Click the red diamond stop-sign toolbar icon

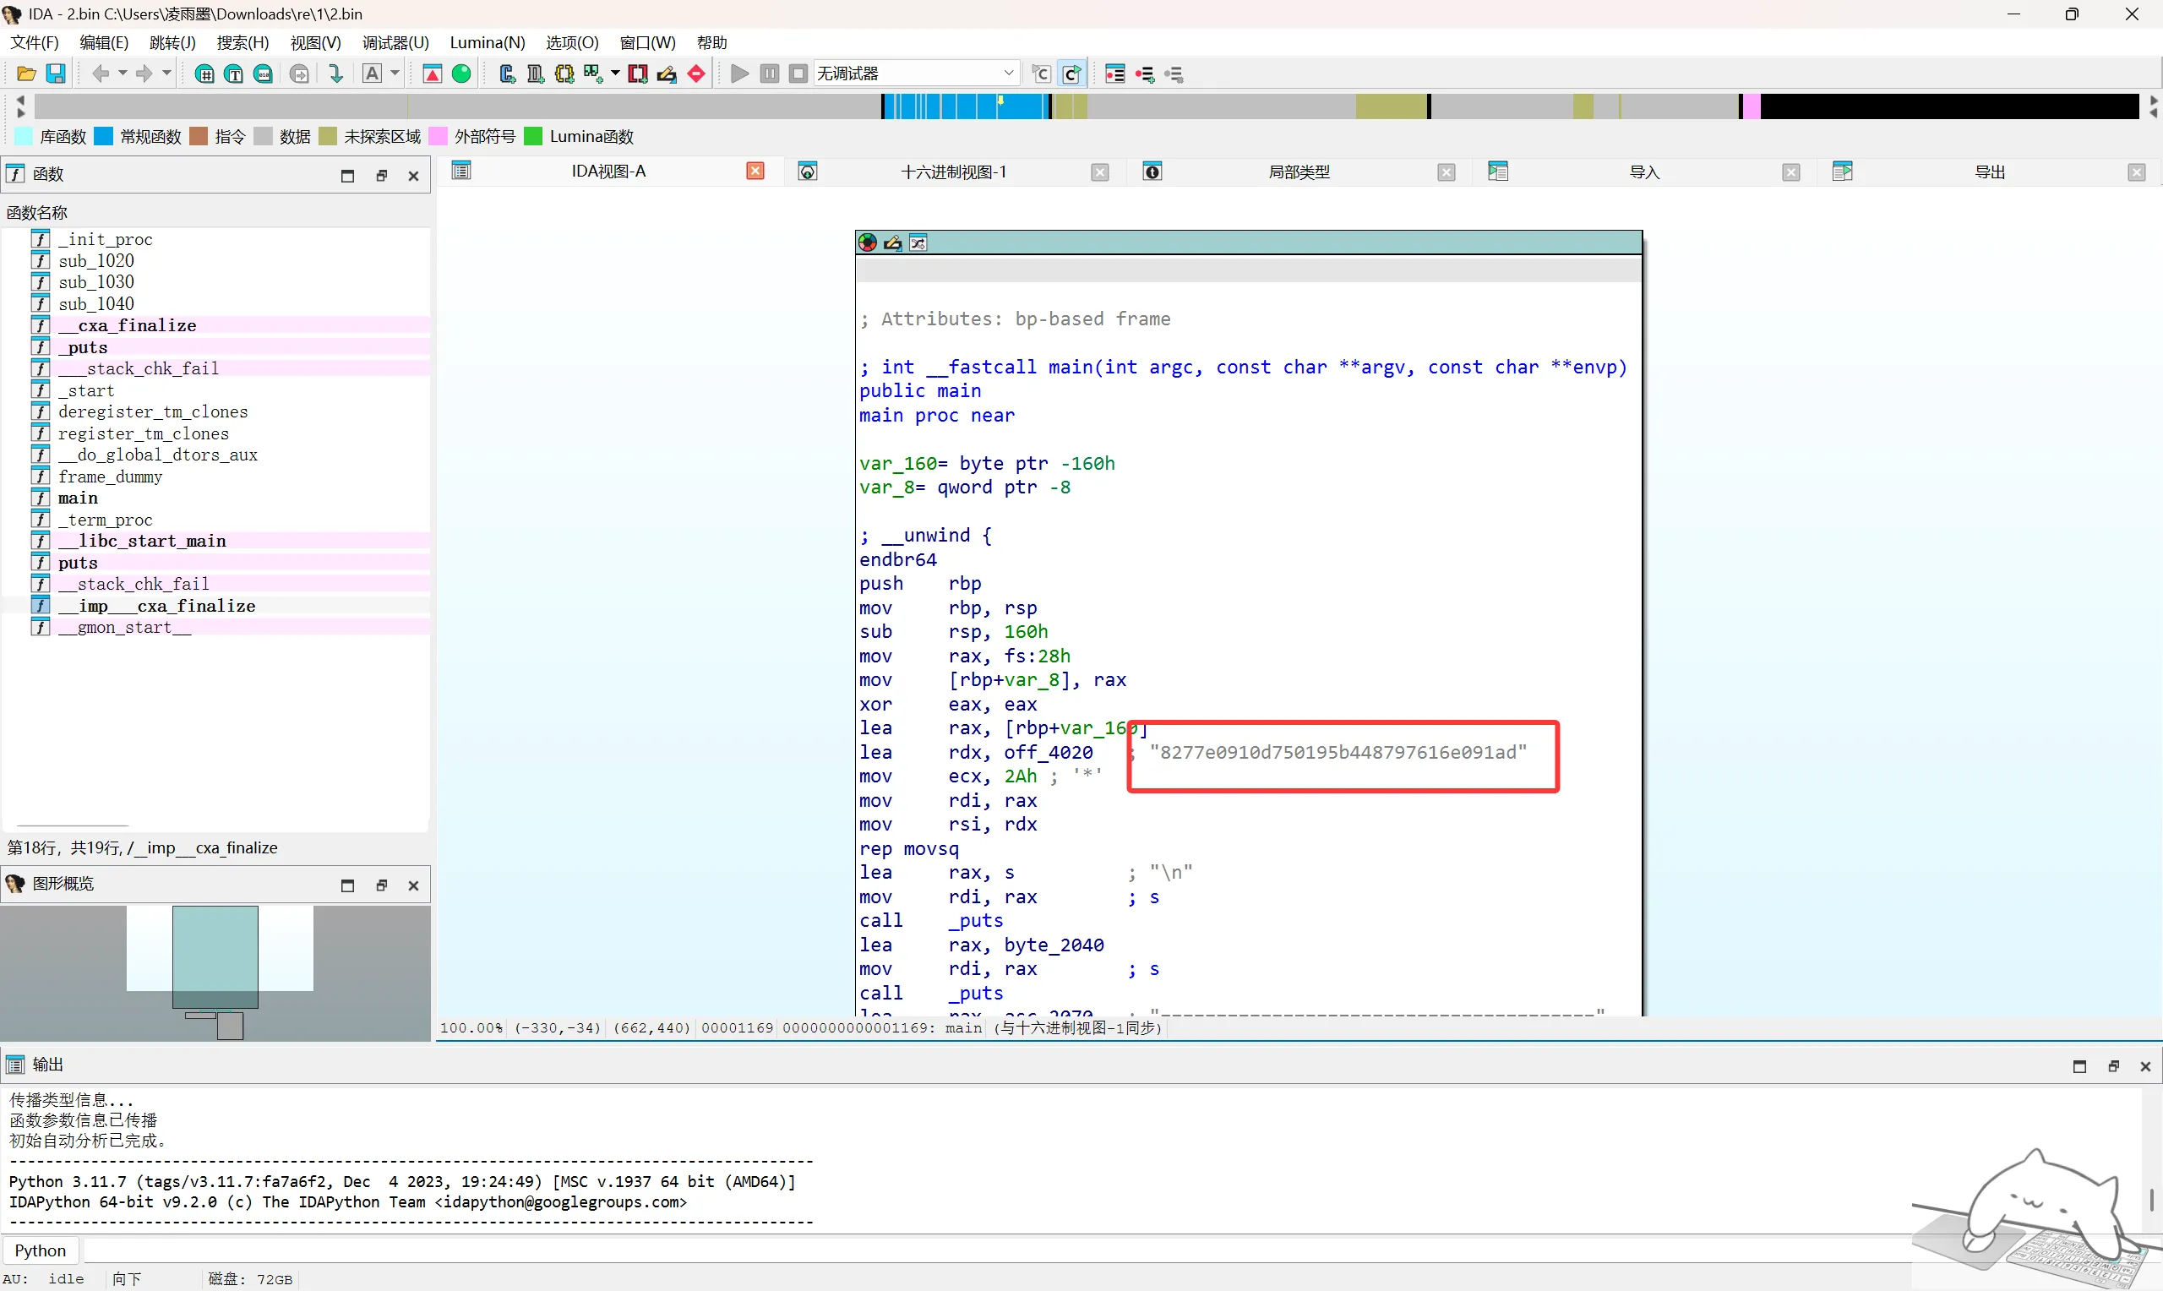point(697,74)
